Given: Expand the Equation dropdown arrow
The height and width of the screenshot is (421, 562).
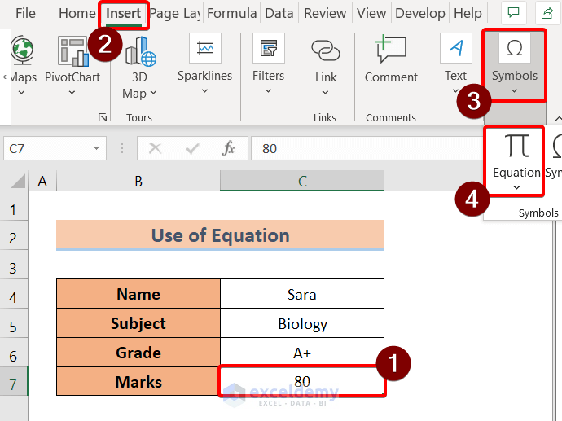Looking at the screenshot, I should pyautogui.click(x=516, y=187).
